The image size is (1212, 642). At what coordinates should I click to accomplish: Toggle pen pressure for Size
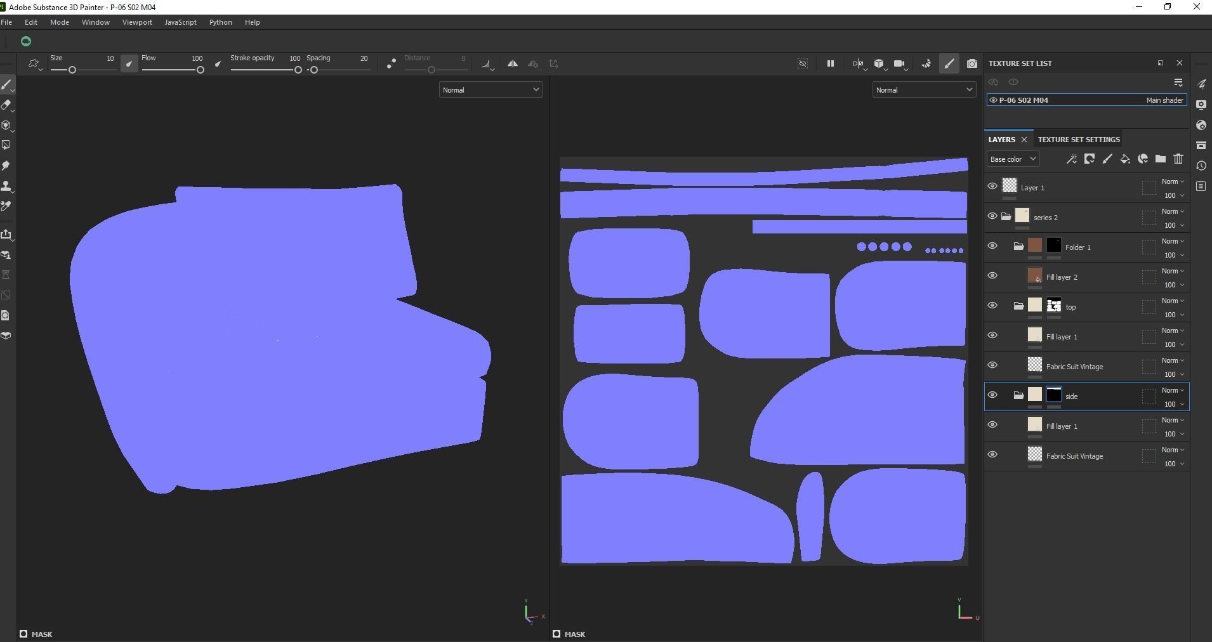[129, 63]
